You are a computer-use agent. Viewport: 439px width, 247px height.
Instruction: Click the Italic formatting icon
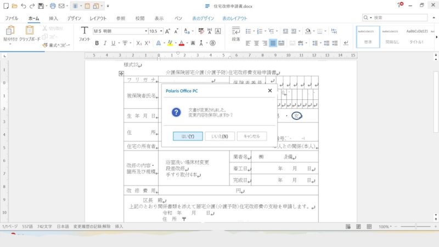pos(104,43)
